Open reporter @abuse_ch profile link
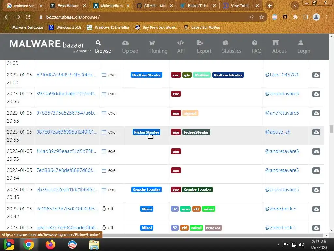334x251 pixels. pos(278,132)
